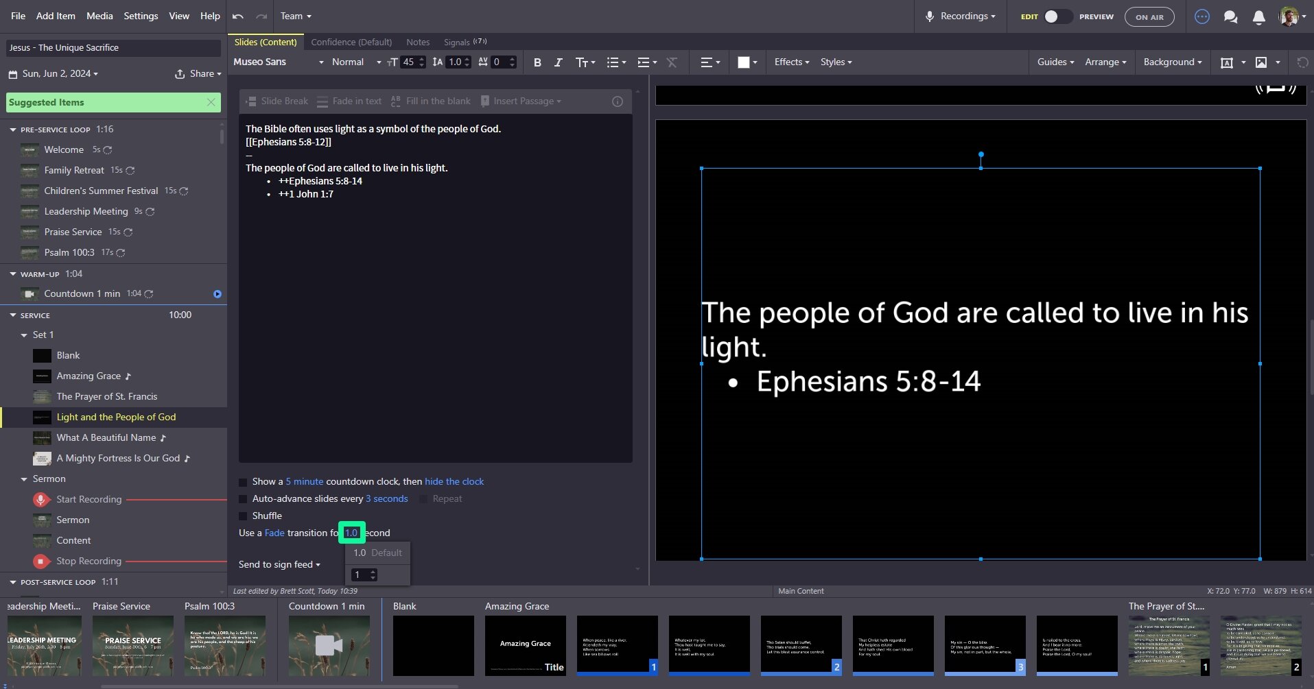
Task: Close the Suggested Items banner
Action: coord(211,103)
